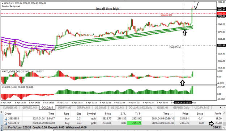Click the chart shift triangle marker at top
Image resolution: width=226 pixels, height=131 pixels.
[195, 2]
